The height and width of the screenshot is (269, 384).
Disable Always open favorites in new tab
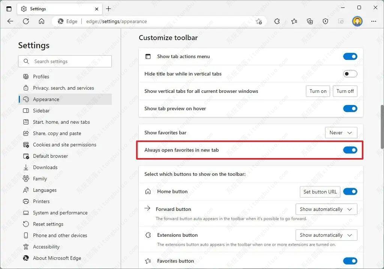click(350, 150)
